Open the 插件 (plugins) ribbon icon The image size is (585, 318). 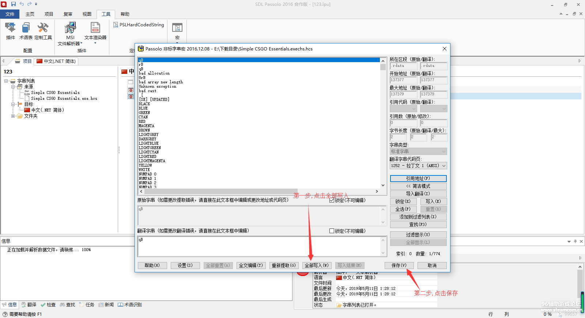coord(10,31)
